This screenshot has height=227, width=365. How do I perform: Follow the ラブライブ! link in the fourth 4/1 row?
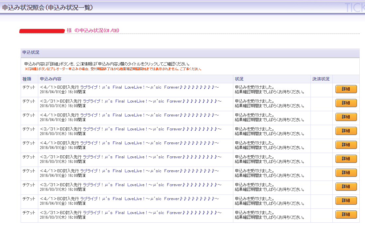pyautogui.click(x=150, y=171)
